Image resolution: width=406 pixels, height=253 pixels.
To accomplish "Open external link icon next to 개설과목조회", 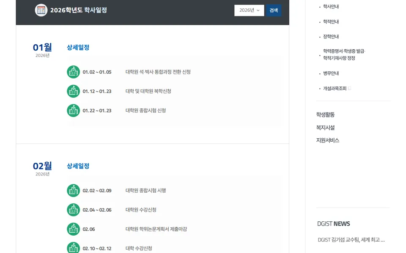I will tap(350, 88).
